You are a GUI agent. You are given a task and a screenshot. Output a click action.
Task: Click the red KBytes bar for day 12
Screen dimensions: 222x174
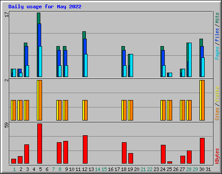point(85,150)
